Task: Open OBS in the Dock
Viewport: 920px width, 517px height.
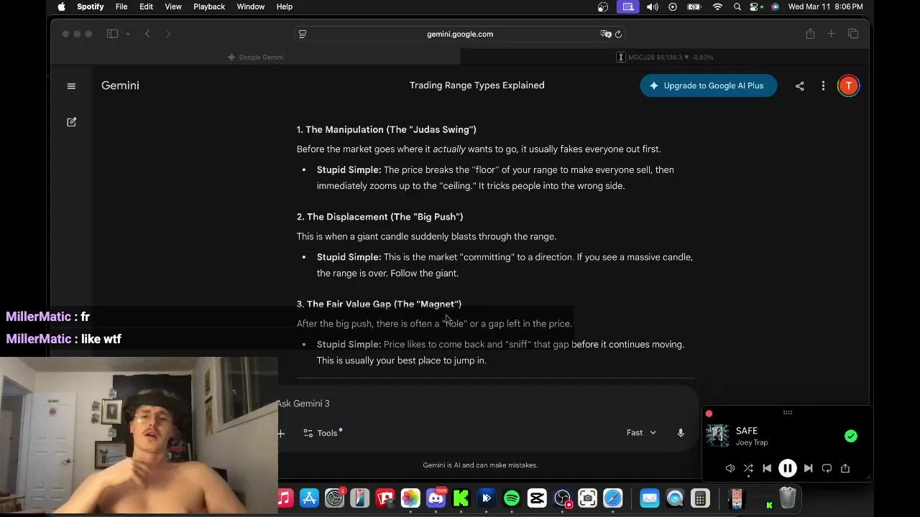Action: [x=562, y=498]
